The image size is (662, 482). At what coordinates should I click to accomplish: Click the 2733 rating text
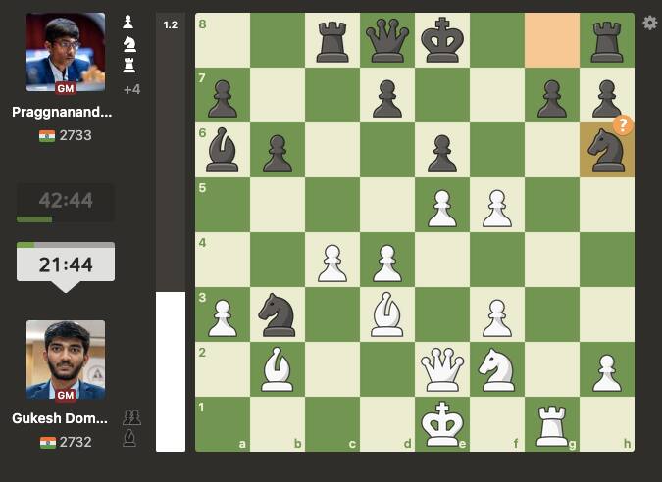tap(76, 135)
